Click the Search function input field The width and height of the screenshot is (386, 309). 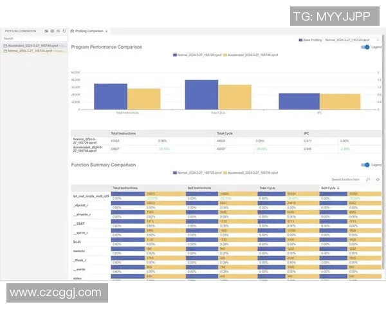[x=346, y=180]
